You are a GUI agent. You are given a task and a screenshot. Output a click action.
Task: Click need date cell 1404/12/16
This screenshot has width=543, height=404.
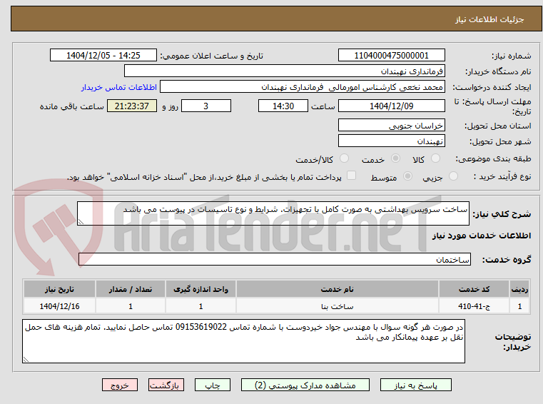[x=59, y=306]
